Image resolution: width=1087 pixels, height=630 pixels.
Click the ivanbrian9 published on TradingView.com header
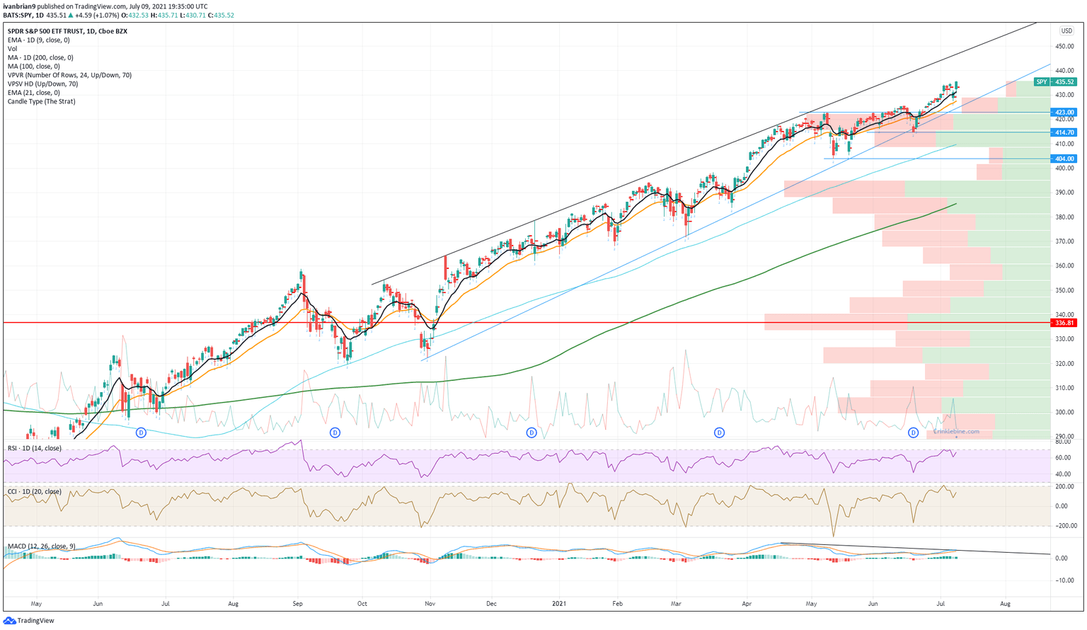[105, 6]
